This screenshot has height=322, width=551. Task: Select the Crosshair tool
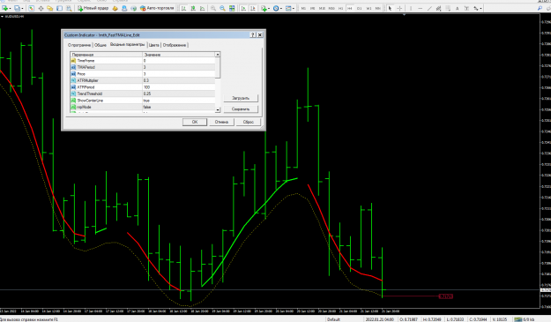click(x=399, y=8)
